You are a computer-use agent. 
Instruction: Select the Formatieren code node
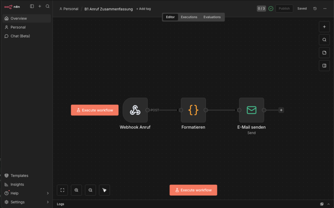click(x=193, y=110)
